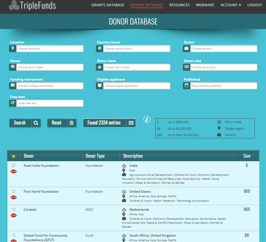Open the info circle icon
This screenshot has height=242, width=266.
[x=147, y=119]
